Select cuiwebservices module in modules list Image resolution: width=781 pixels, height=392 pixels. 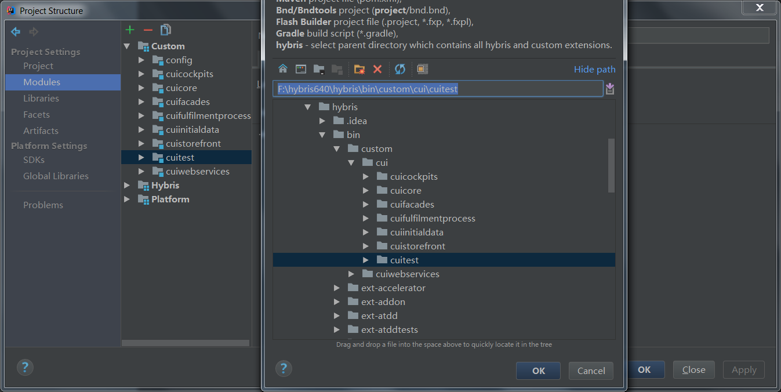tap(197, 172)
